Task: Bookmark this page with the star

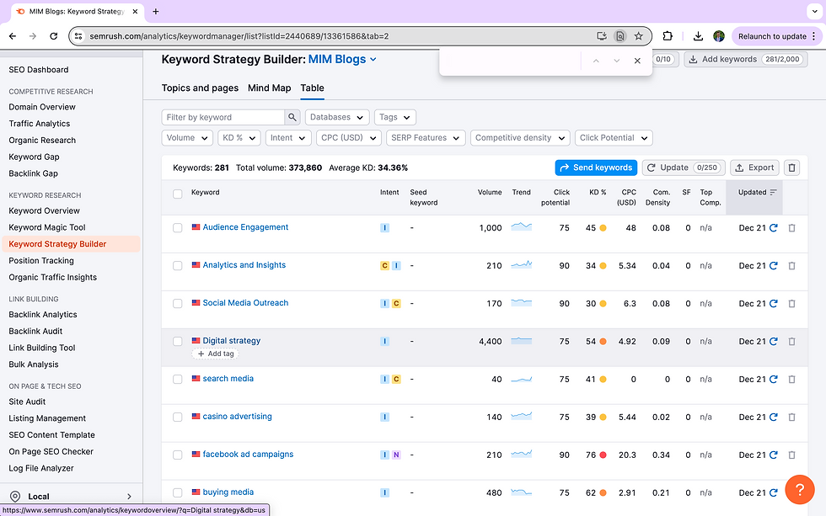Action: coord(639,36)
